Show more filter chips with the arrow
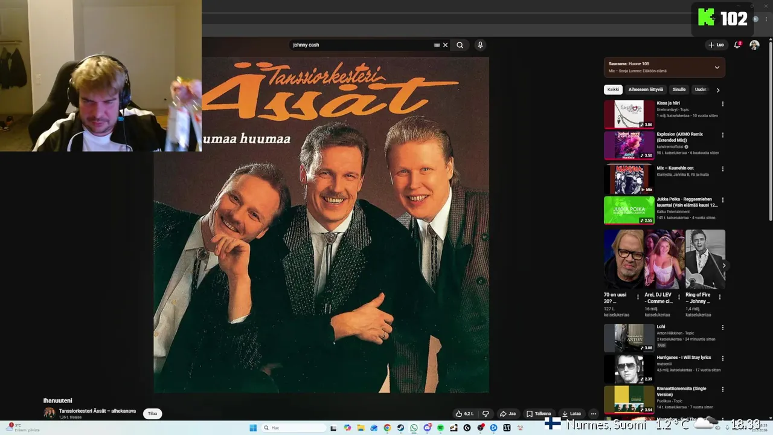The height and width of the screenshot is (435, 773). pos(717,89)
